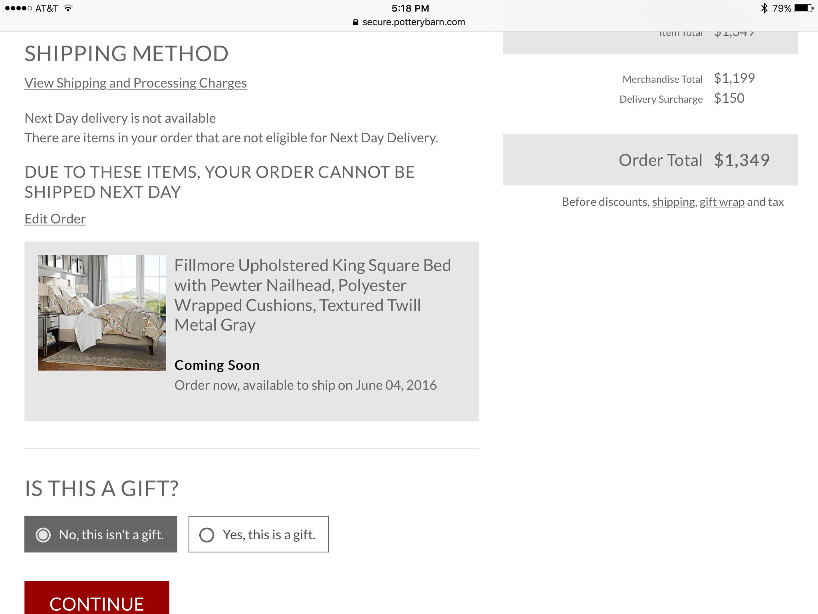Click the Edit Order link

(x=55, y=219)
